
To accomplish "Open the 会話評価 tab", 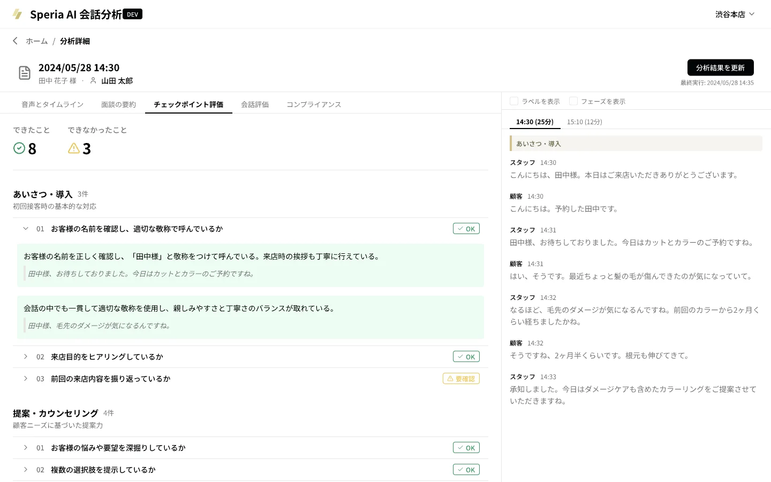I will coord(255,104).
